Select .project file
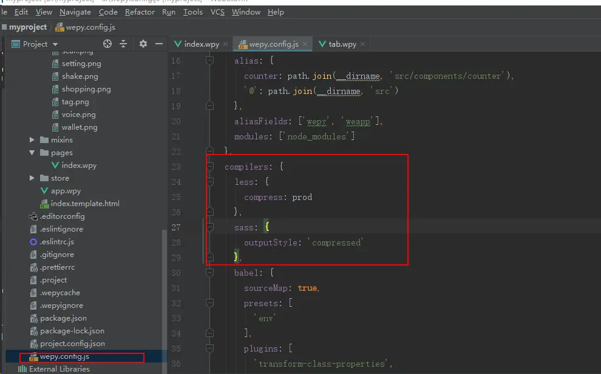The width and height of the screenshot is (601, 374). point(53,280)
